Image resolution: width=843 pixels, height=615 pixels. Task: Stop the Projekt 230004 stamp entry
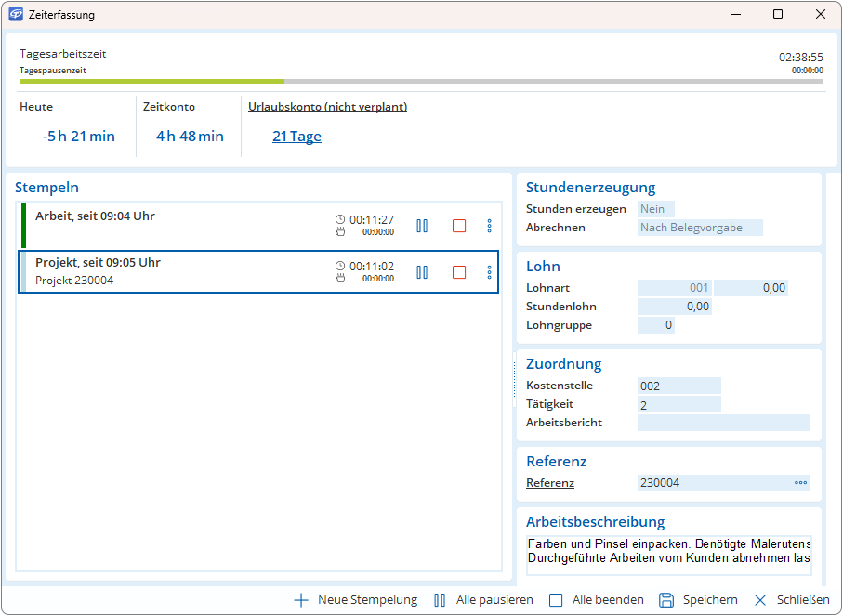point(458,272)
